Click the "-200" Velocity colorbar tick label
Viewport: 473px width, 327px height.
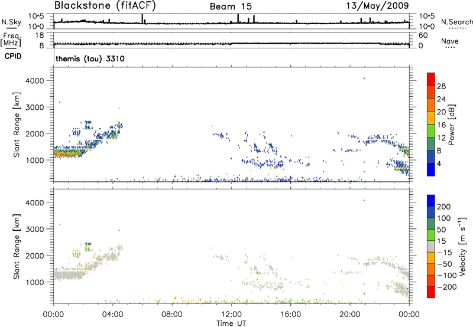point(447,287)
